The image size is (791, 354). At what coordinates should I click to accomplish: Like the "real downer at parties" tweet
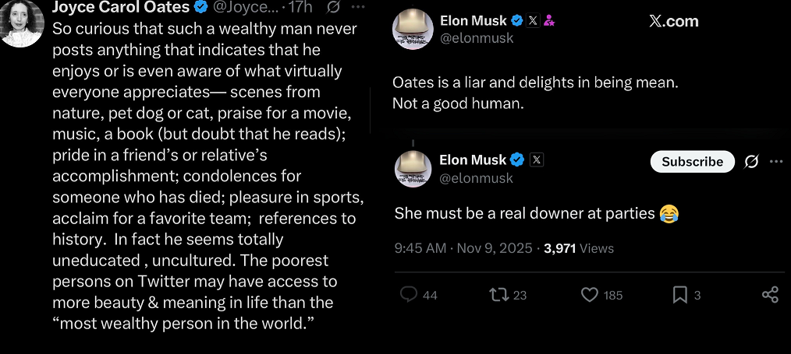click(591, 295)
